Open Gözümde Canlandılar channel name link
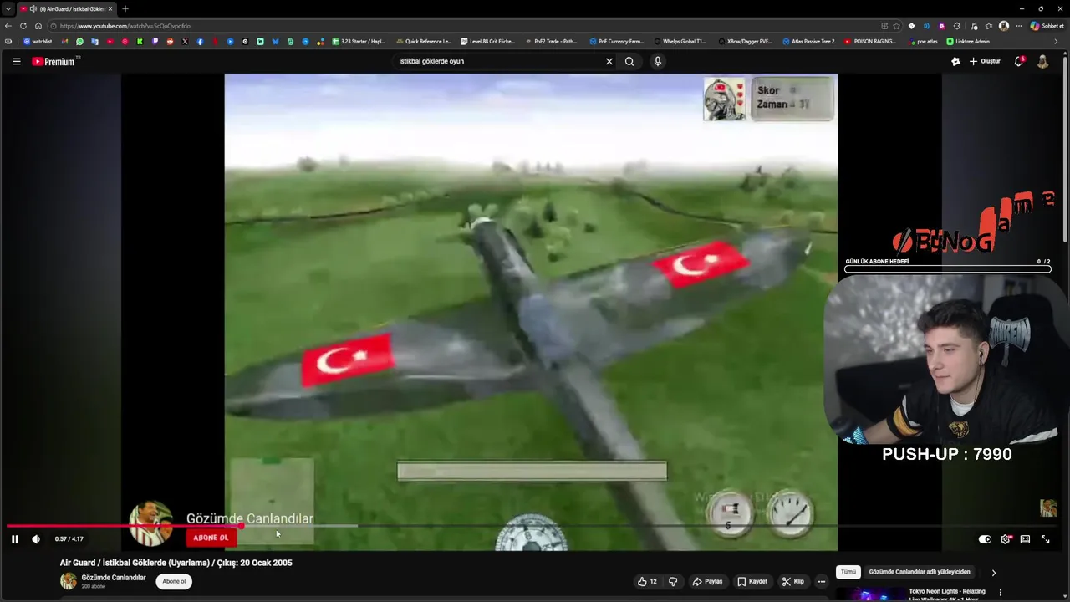Image resolution: width=1070 pixels, height=602 pixels. coord(114,577)
